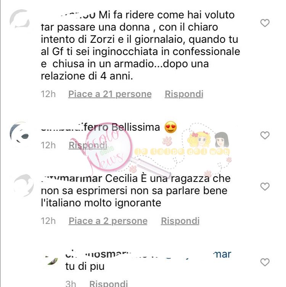
Task: Like the comment mentioning Zorzi
Action: tap(265, 23)
